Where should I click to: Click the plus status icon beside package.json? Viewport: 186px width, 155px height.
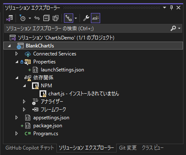tap(22, 126)
